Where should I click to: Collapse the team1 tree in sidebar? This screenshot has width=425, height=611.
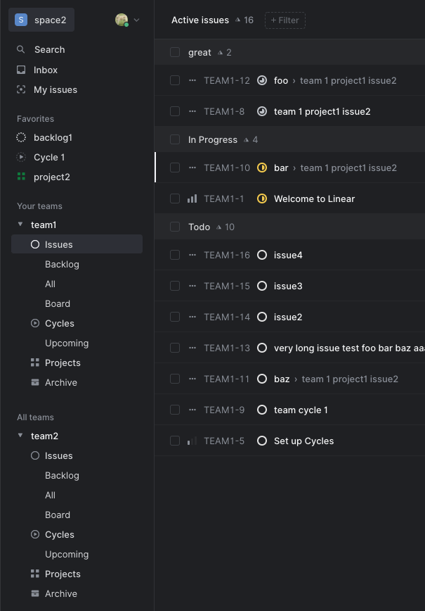pos(20,225)
